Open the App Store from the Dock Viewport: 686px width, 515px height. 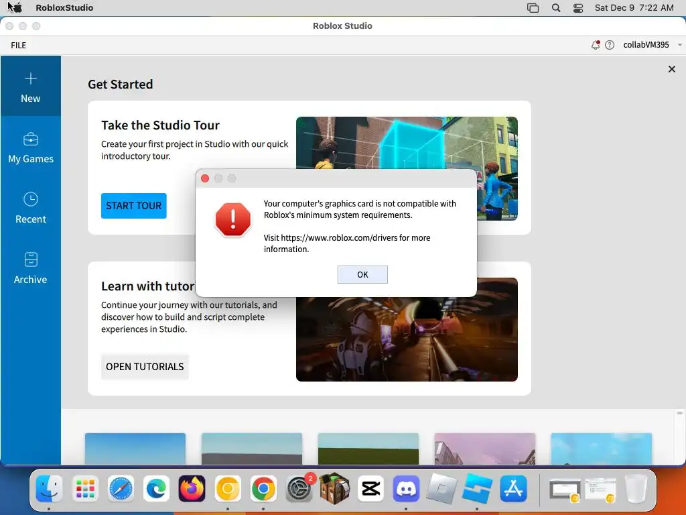[x=513, y=488]
